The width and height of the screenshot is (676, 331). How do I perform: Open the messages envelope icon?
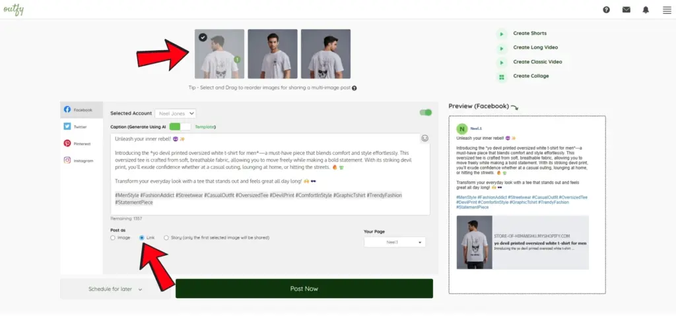point(626,10)
